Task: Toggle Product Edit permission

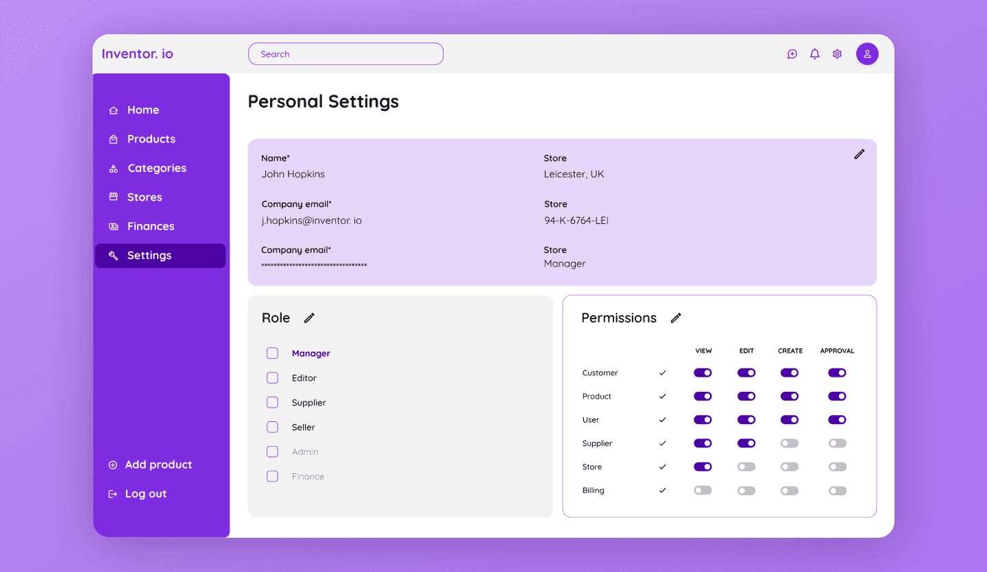Action: [x=746, y=397]
